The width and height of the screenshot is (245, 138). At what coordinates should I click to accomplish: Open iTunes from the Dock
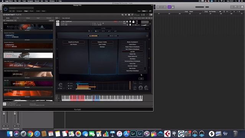point(119,134)
